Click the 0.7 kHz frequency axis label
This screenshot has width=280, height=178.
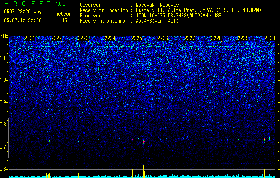point(4,147)
